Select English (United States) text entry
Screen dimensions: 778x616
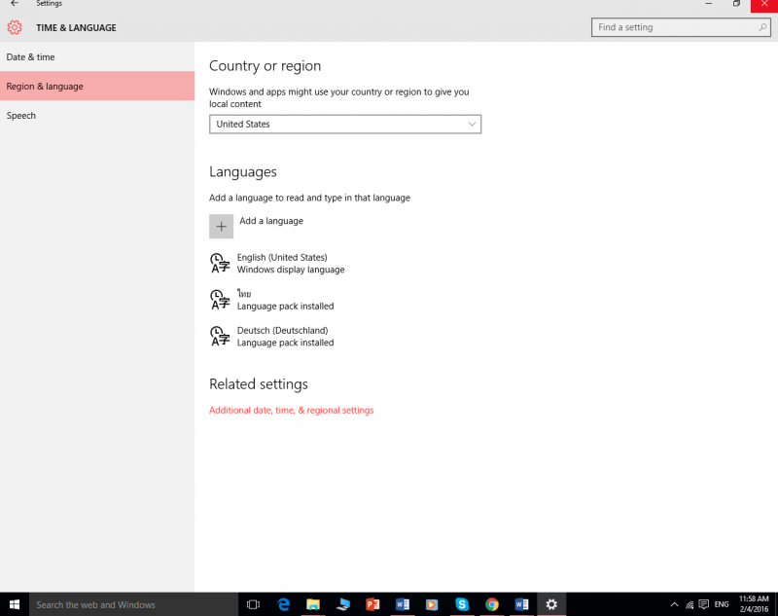[x=282, y=257]
